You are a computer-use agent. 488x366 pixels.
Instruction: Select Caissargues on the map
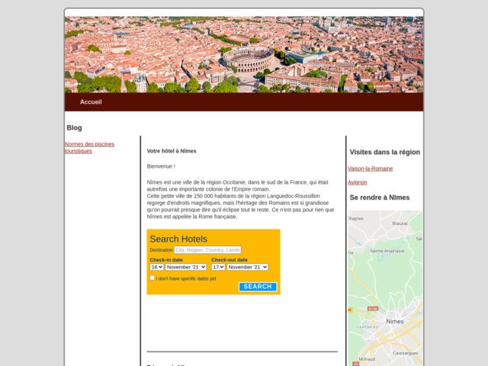[405, 353]
